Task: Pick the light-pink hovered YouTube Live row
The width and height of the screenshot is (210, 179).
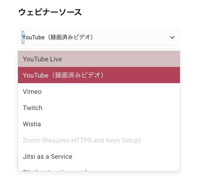Action: tap(99, 59)
